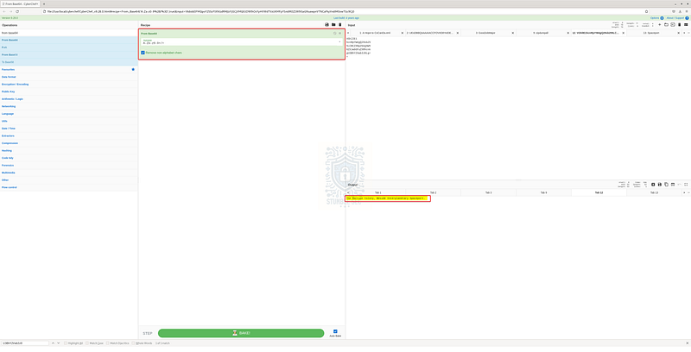Image resolution: width=691 pixels, height=352 pixels.
Task: Load a recipe via folder icon
Action: click(x=333, y=25)
